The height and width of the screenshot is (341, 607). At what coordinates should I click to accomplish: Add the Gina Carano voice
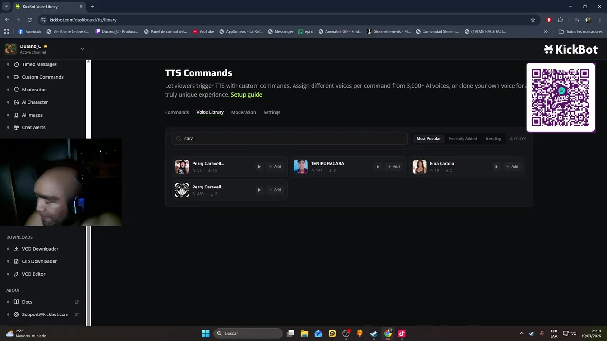coord(512,167)
